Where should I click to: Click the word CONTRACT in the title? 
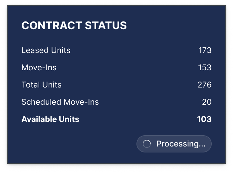tap(49, 26)
